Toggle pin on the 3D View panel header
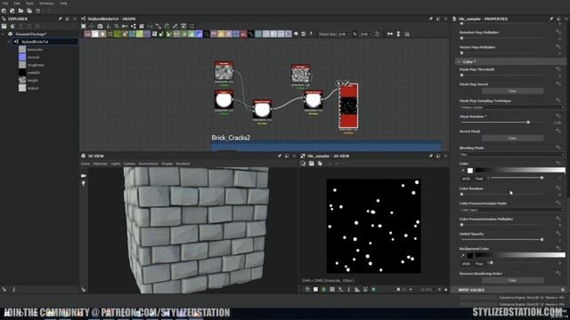The height and width of the screenshot is (320, 570). click(280, 156)
